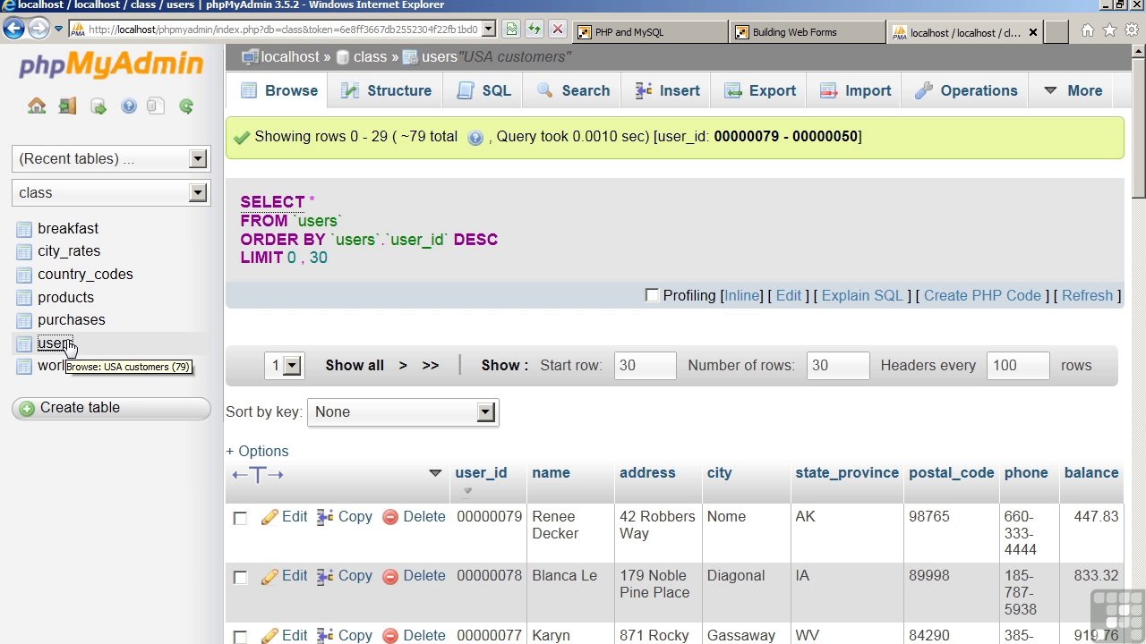Click Copy icon for Blanca Le row
1146x644 pixels.
tap(325, 576)
